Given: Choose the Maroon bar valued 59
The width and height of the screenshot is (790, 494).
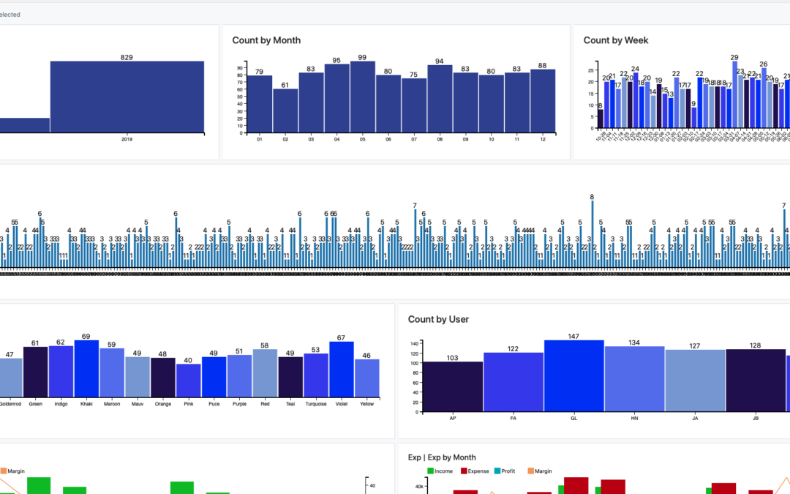Looking at the screenshot, I should (x=112, y=373).
